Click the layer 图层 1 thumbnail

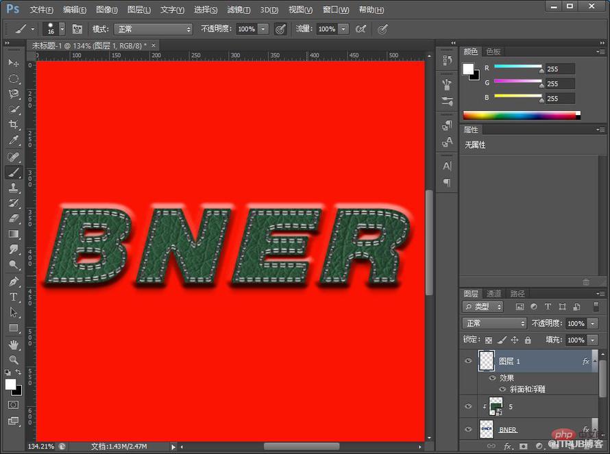pos(487,361)
